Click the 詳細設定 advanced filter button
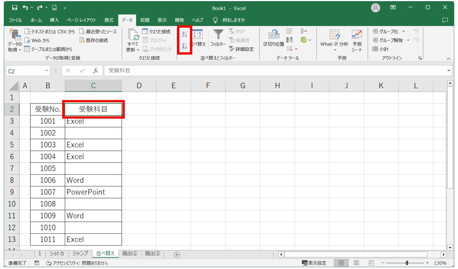Image resolution: width=458 pixels, height=269 pixels. tap(241, 49)
